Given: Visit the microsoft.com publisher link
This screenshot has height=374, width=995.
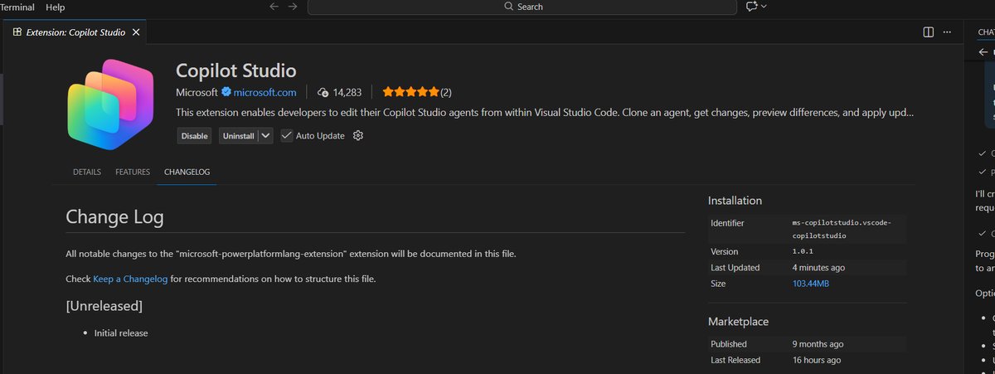Looking at the screenshot, I should pos(265,92).
